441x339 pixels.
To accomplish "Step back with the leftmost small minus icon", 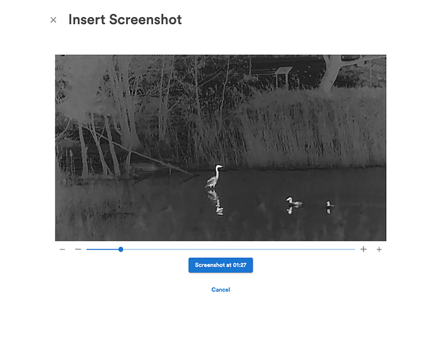I will coord(62,250).
